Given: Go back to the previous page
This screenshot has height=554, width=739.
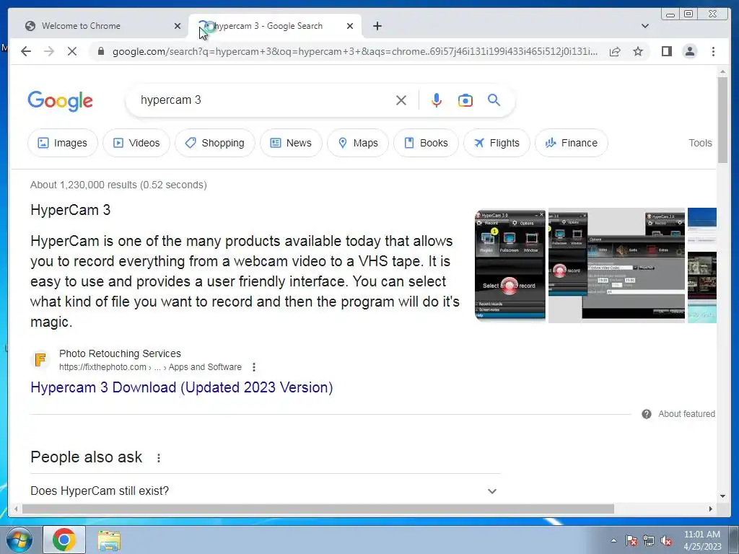Looking at the screenshot, I should click(x=26, y=51).
